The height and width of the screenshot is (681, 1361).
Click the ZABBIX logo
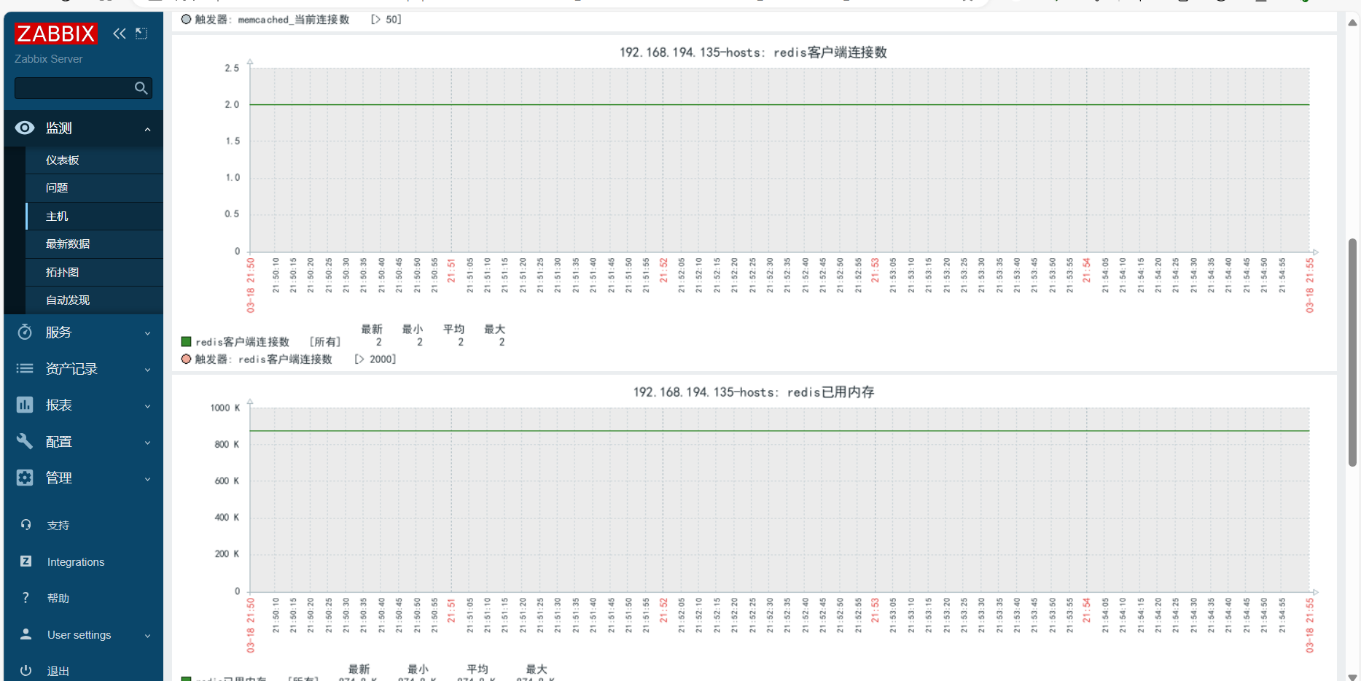click(55, 34)
